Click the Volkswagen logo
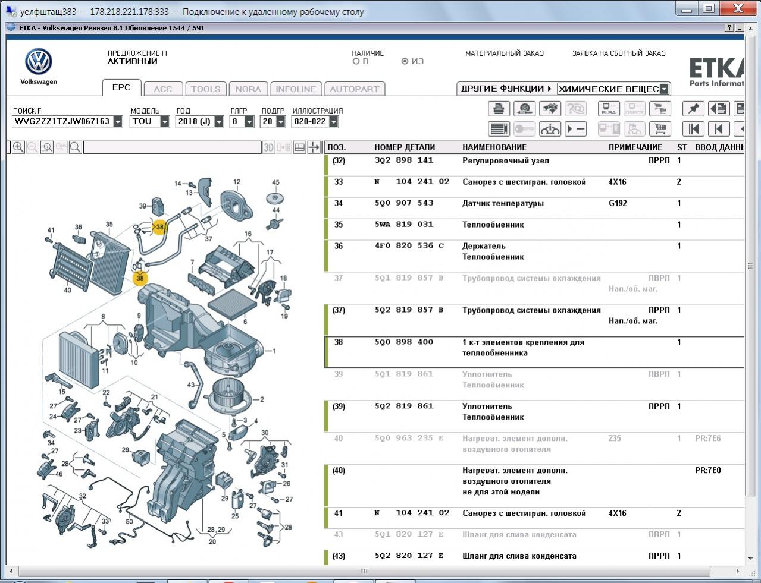The height and width of the screenshot is (583, 761). pyautogui.click(x=39, y=62)
